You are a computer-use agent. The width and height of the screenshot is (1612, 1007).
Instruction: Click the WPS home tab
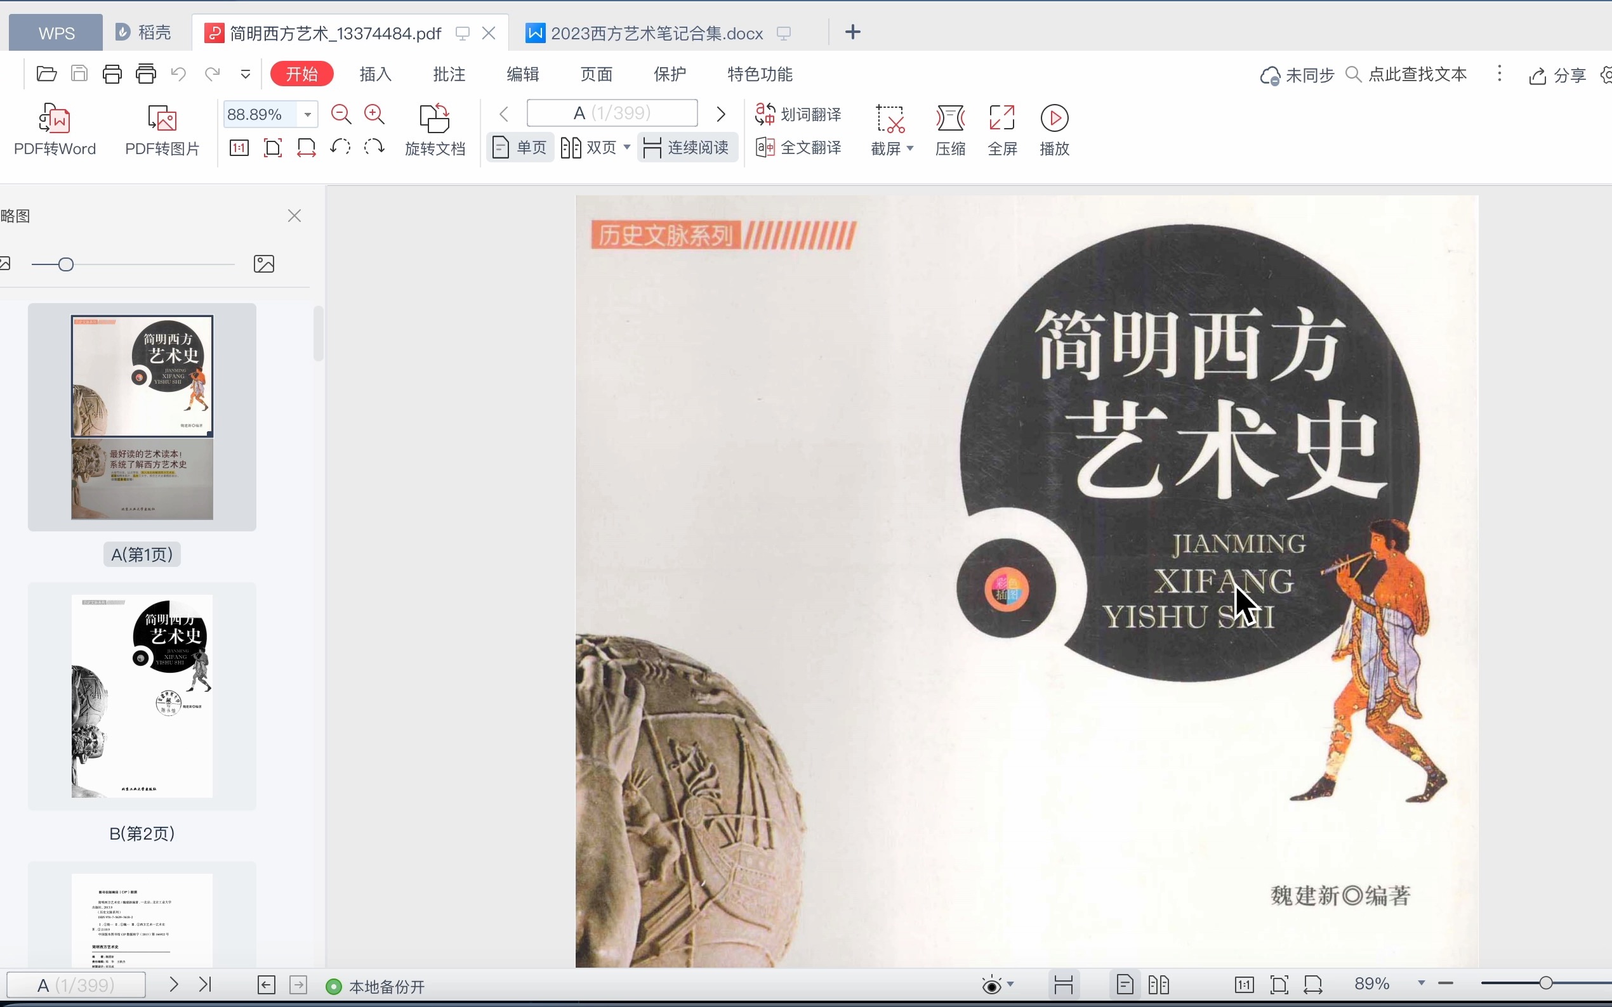point(56,32)
